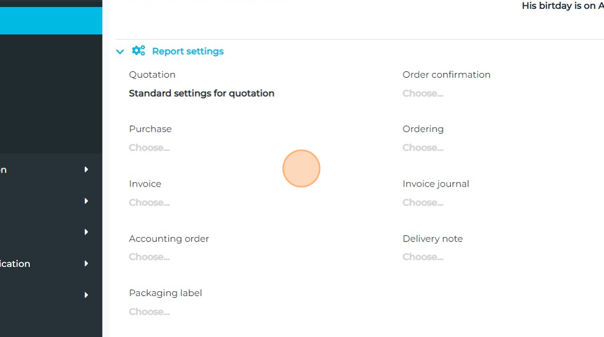Expand arrow next to "ication" sidebar item
Screen dimensions: 604x337
86,264
